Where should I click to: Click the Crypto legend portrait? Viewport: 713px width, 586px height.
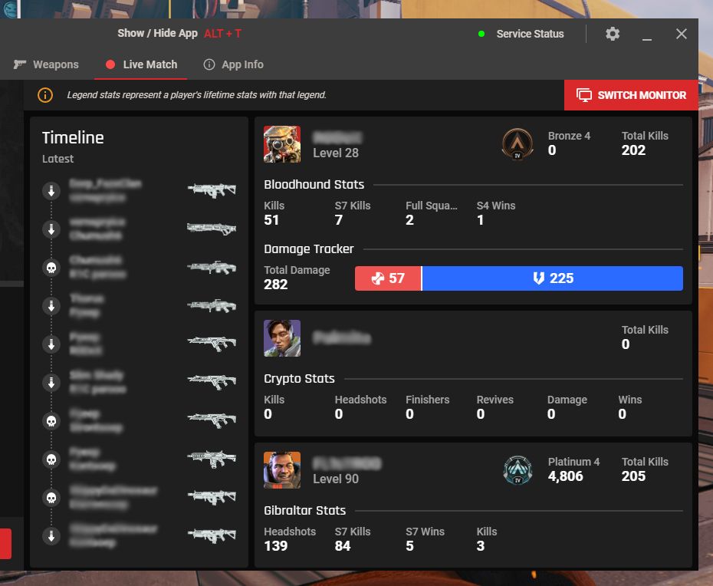(282, 338)
